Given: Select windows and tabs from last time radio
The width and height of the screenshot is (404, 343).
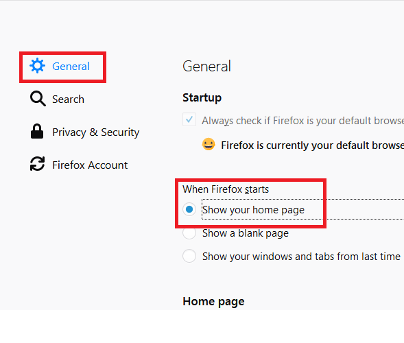Looking at the screenshot, I should [189, 256].
